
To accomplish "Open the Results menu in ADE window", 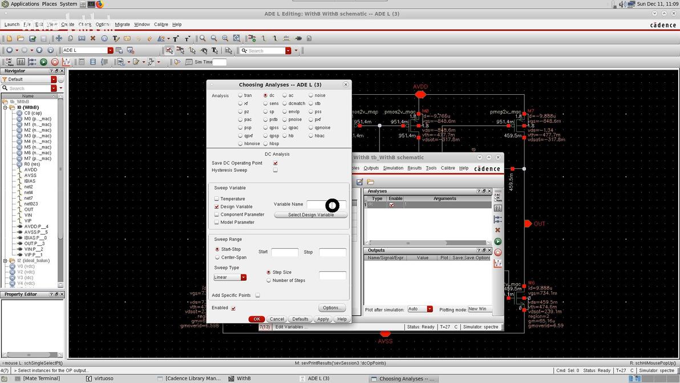I will [x=414, y=168].
